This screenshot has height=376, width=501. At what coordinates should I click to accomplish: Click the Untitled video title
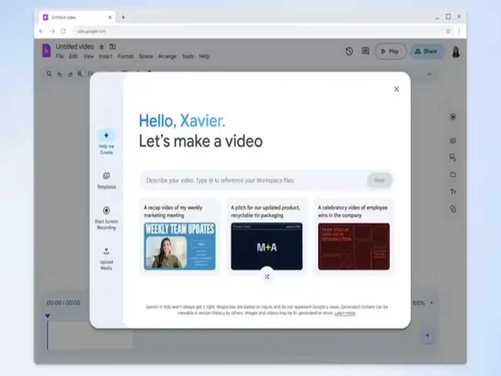[x=75, y=47]
